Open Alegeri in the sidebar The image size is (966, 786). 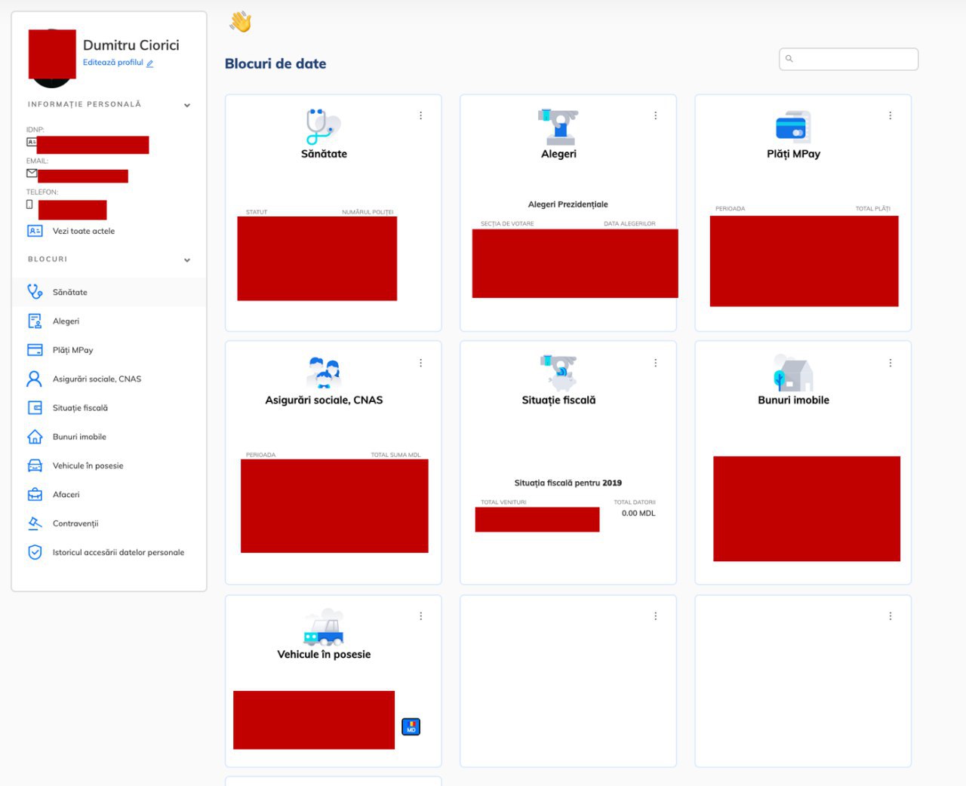coord(109,321)
